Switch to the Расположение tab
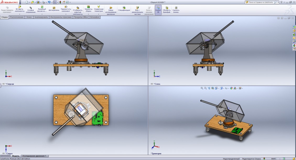Viewport: 296px width, 160px height. (x=17, y=17)
